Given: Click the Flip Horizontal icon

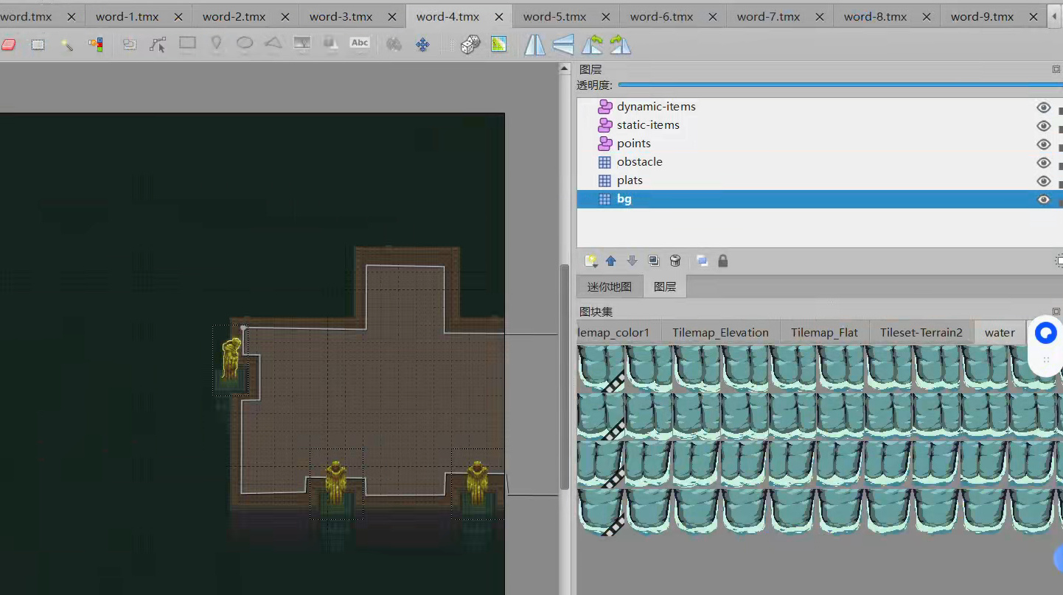Looking at the screenshot, I should click(534, 45).
